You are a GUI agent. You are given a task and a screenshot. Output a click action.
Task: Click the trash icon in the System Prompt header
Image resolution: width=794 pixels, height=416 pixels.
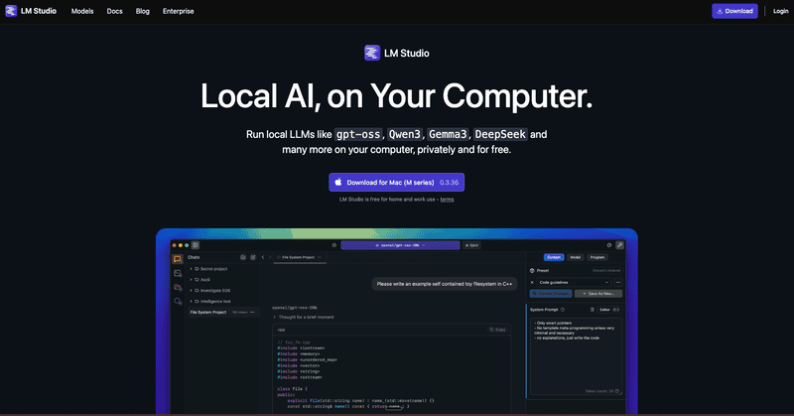pos(592,310)
